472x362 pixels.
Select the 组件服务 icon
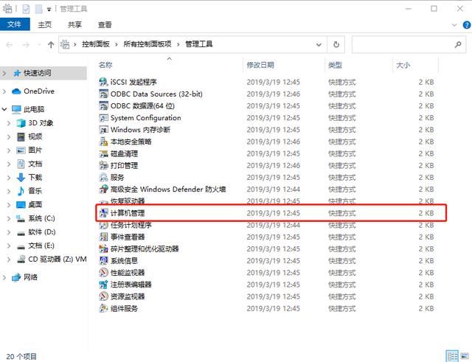pyautogui.click(x=103, y=308)
